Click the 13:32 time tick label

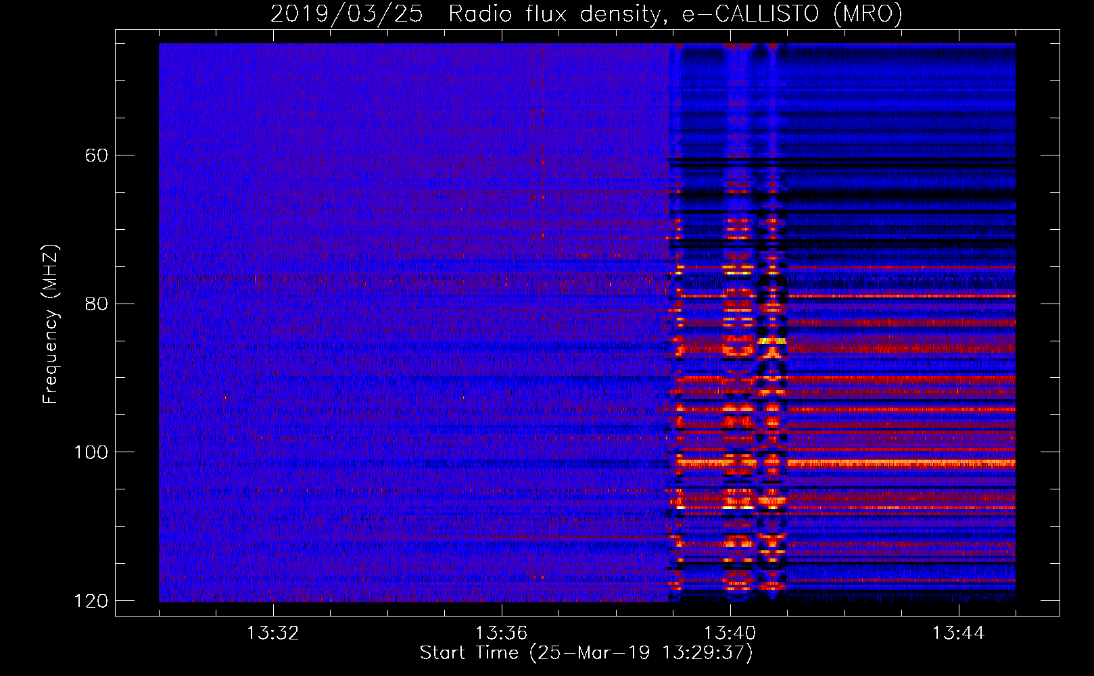coord(272,633)
